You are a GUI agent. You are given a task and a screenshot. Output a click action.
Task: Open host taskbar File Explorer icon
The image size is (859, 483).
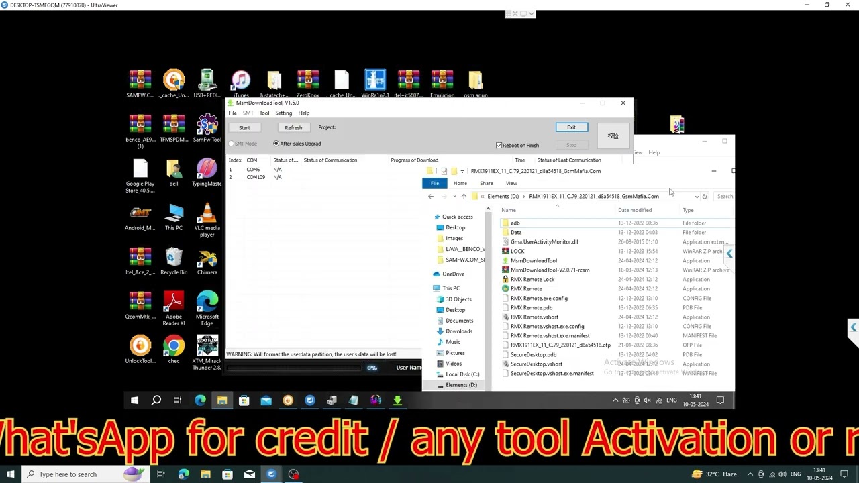(205, 474)
